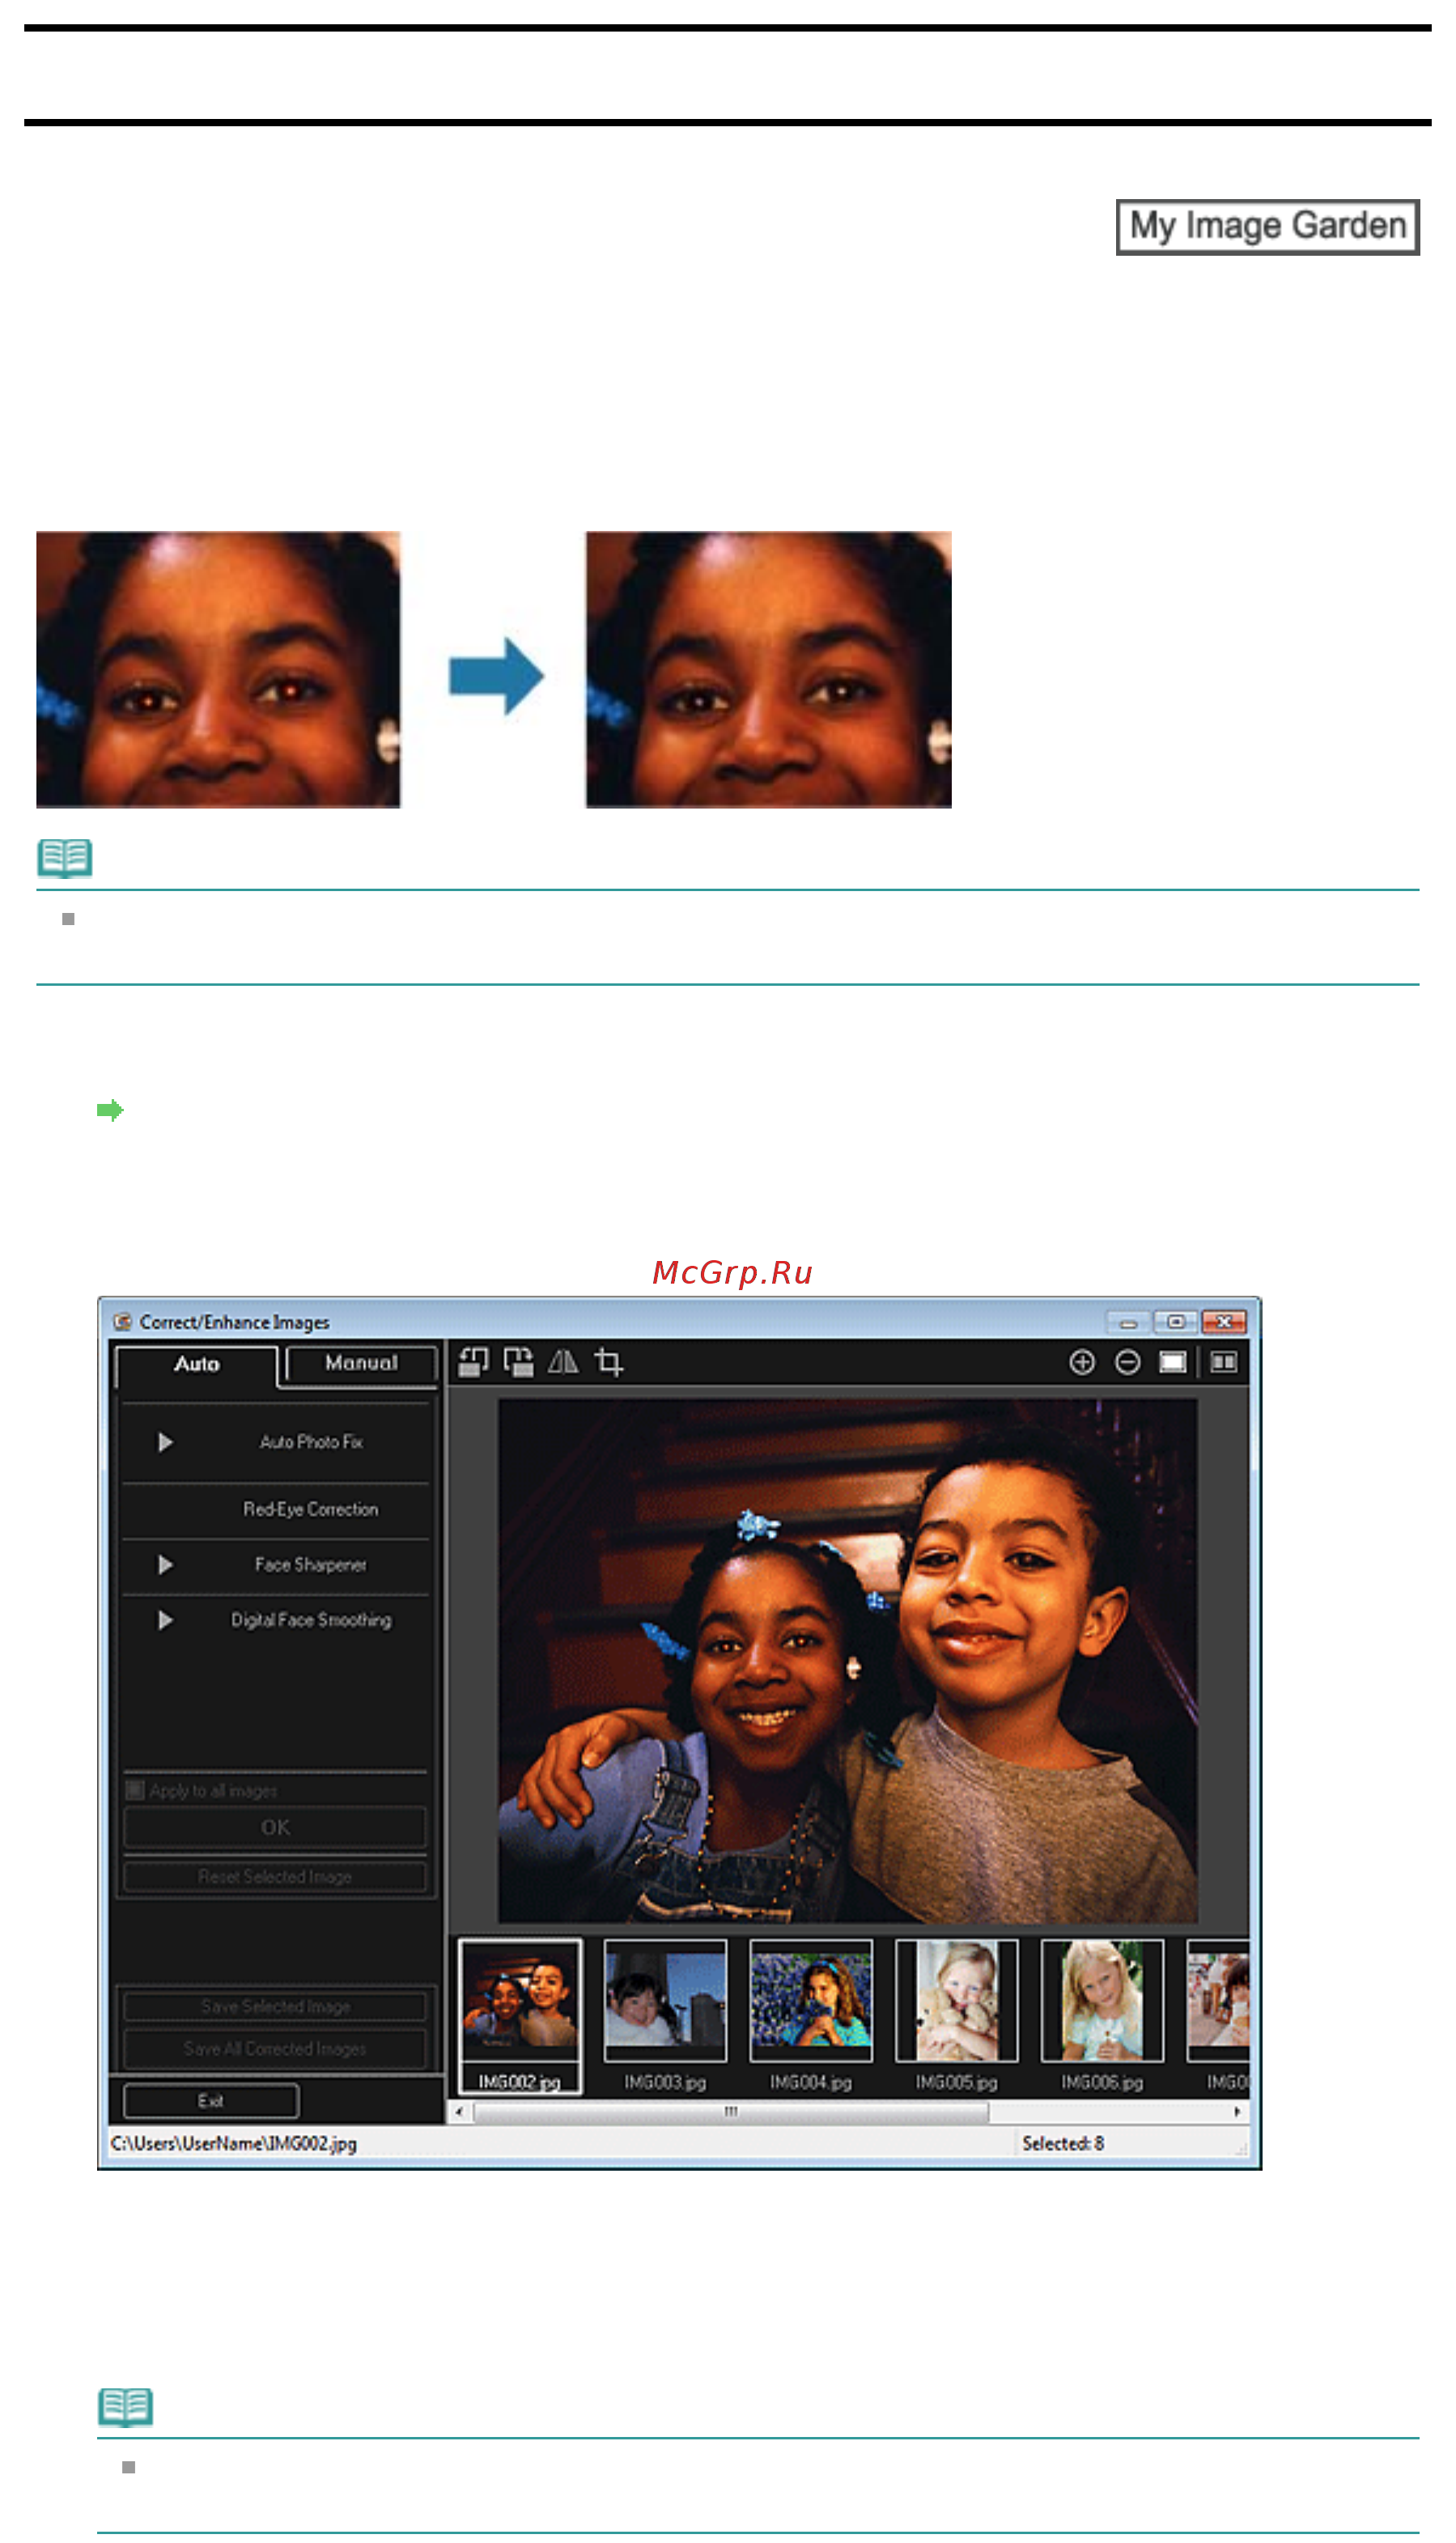Rotate image left with the toolbar icon
This screenshot has width=1456, height=2543.
coord(473,1362)
